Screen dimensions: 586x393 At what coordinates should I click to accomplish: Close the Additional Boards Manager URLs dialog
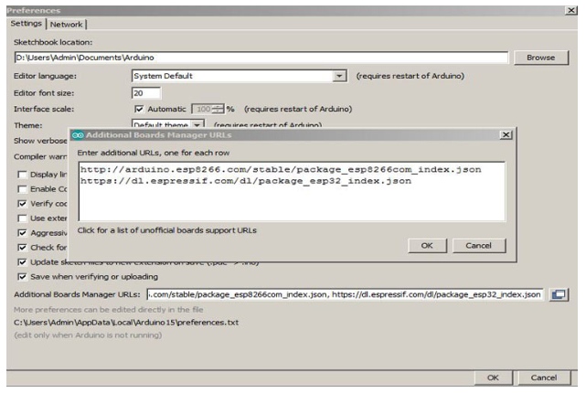(506, 134)
